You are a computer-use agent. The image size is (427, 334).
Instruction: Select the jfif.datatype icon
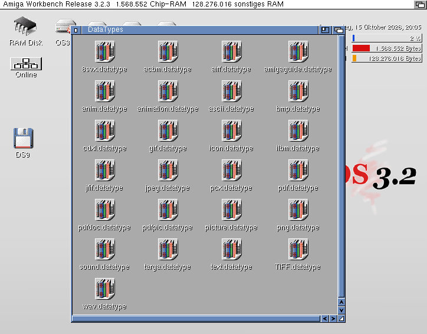105,170
